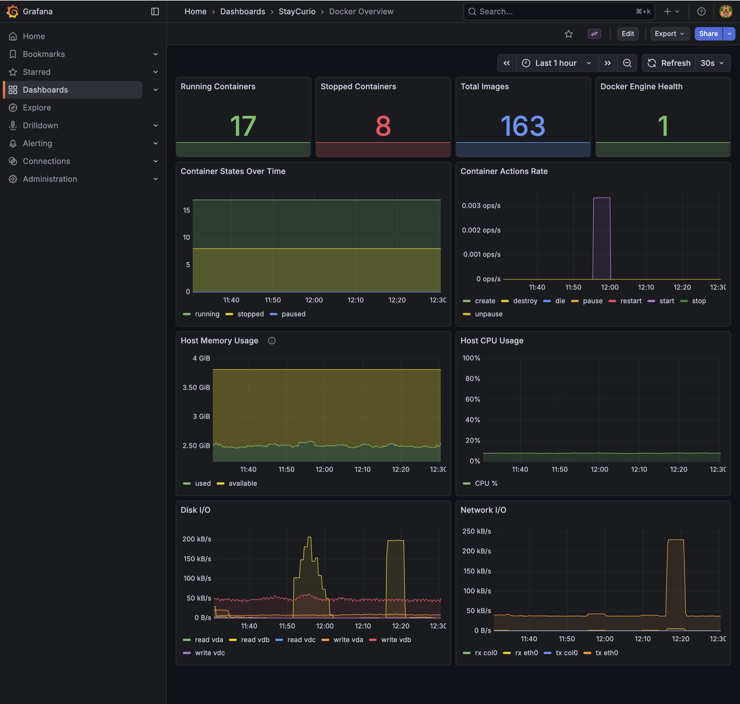Expand the Starred section chevron
This screenshot has height=704, width=740.
[156, 72]
